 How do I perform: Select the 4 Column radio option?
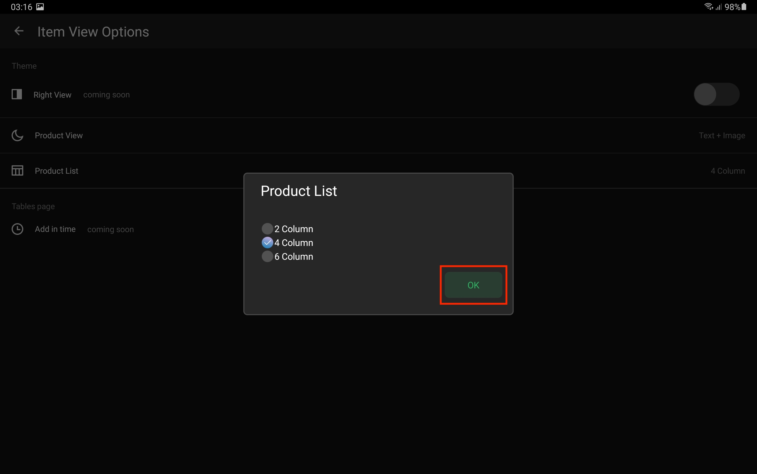(x=267, y=243)
